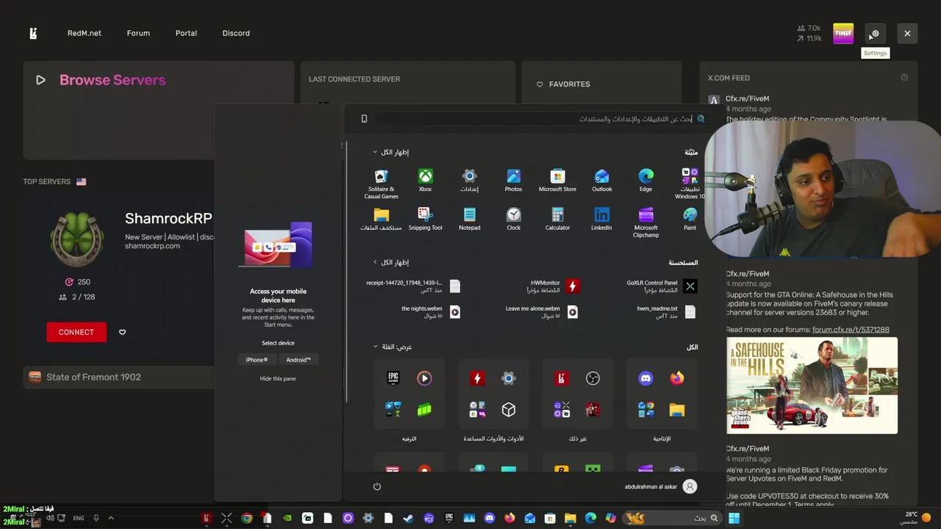Image resolution: width=941 pixels, height=529 pixels.
Task: Open Microsoft Store
Action: 557,181
